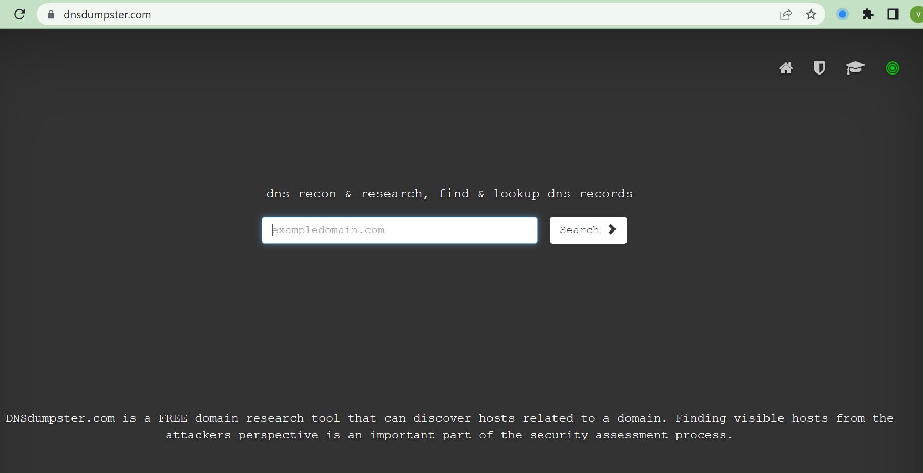This screenshot has width=923, height=473.
Task: View site info via the lock icon
Action: point(51,15)
